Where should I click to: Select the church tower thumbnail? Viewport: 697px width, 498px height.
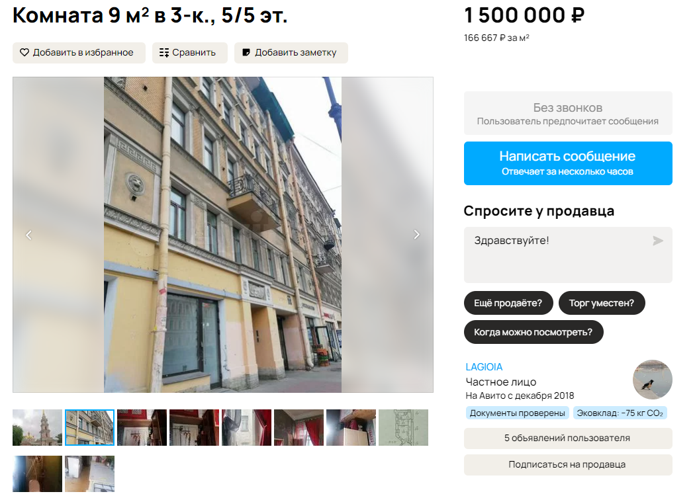37,427
